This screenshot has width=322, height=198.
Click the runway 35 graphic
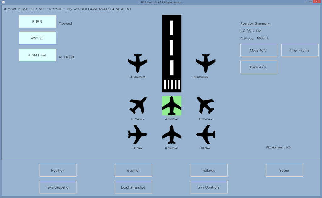click(171, 53)
